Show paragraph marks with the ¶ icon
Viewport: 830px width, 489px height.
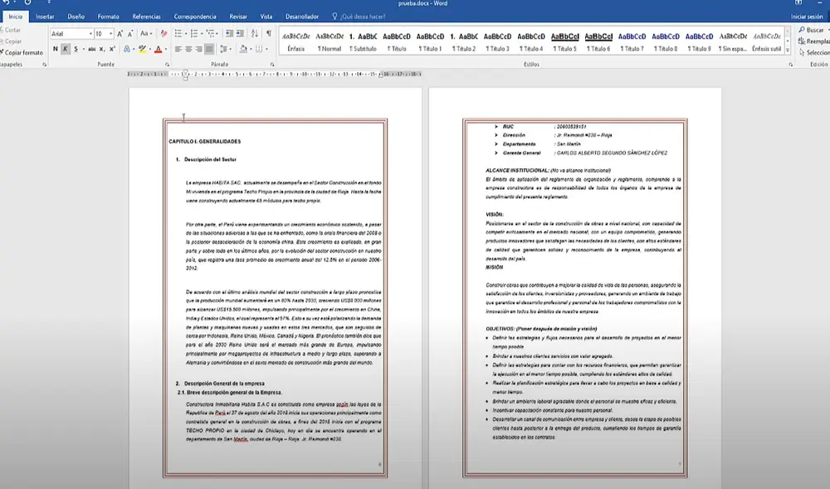[269, 33]
